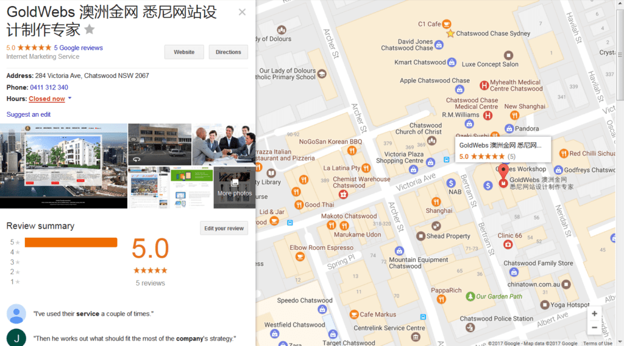The height and width of the screenshot is (346, 624).
Task: Click the Our Garden Path park icon
Action: [x=470, y=296]
